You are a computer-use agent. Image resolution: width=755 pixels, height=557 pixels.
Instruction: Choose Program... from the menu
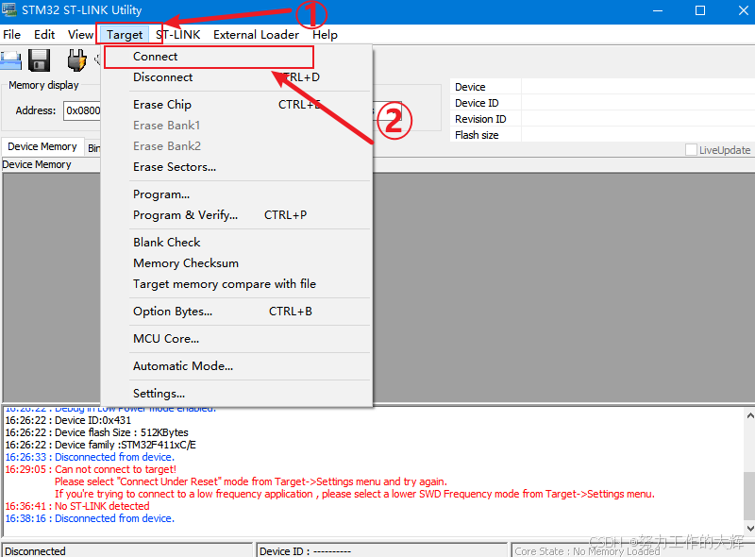pyautogui.click(x=237, y=194)
